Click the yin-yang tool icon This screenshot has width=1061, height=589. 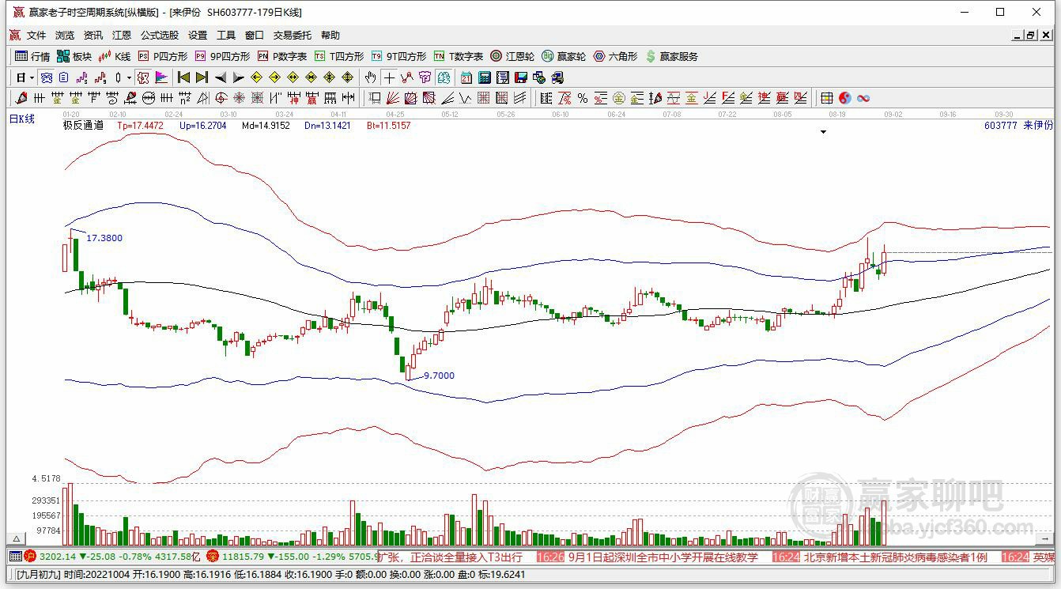[x=845, y=98]
